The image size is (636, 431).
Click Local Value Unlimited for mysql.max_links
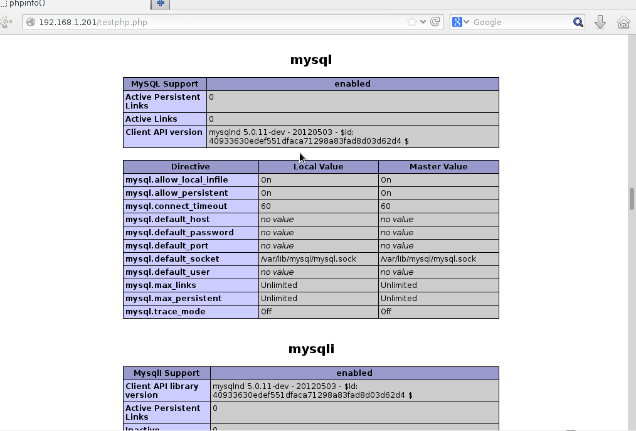tap(319, 285)
